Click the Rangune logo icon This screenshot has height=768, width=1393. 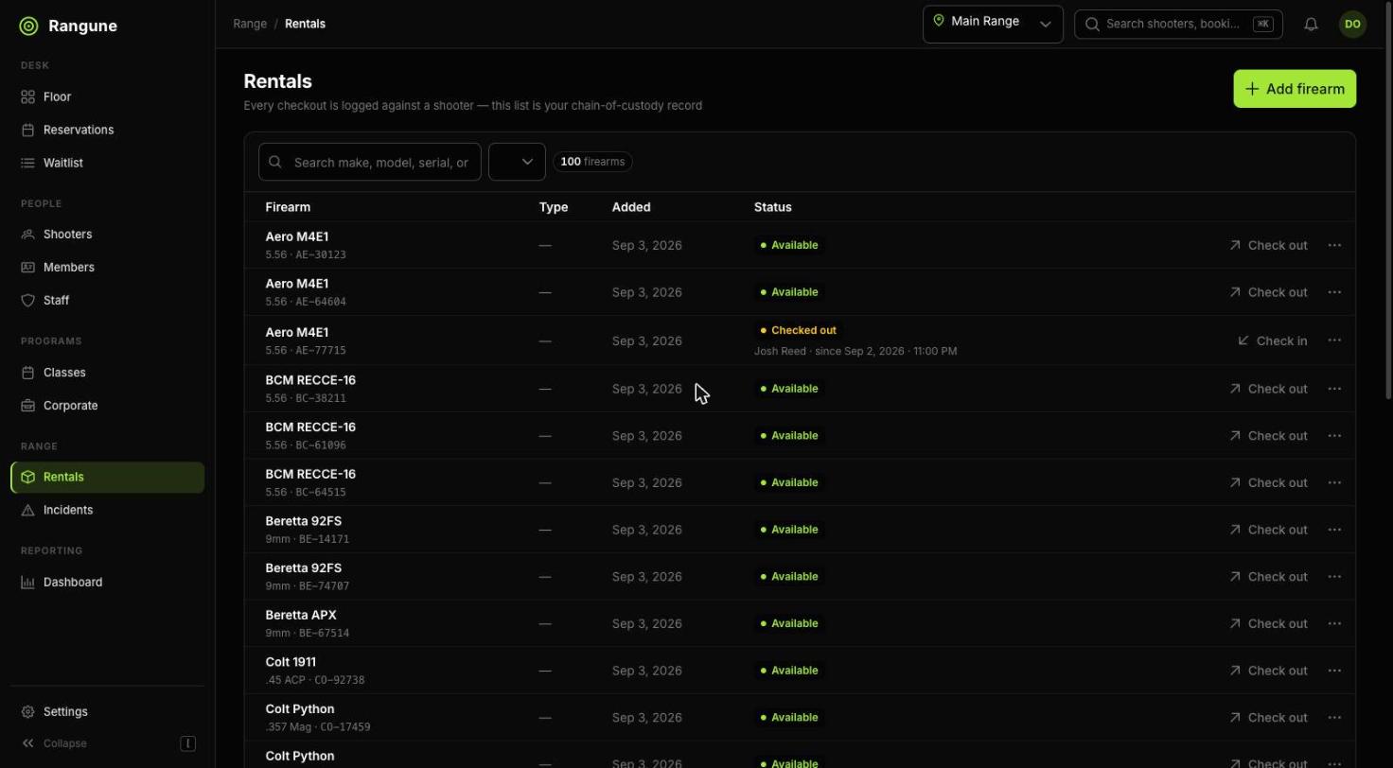click(x=28, y=26)
